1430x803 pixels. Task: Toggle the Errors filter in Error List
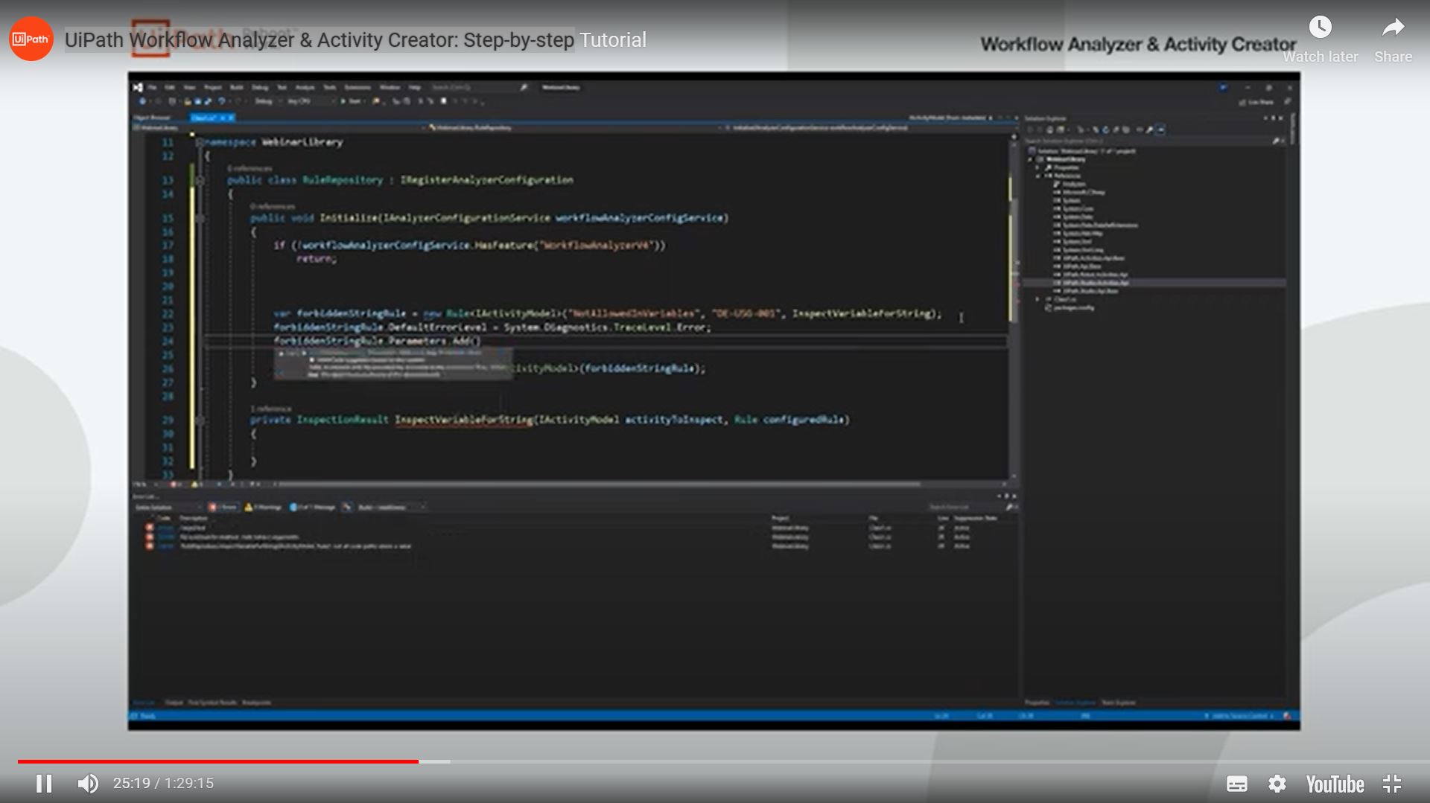[223, 507]
